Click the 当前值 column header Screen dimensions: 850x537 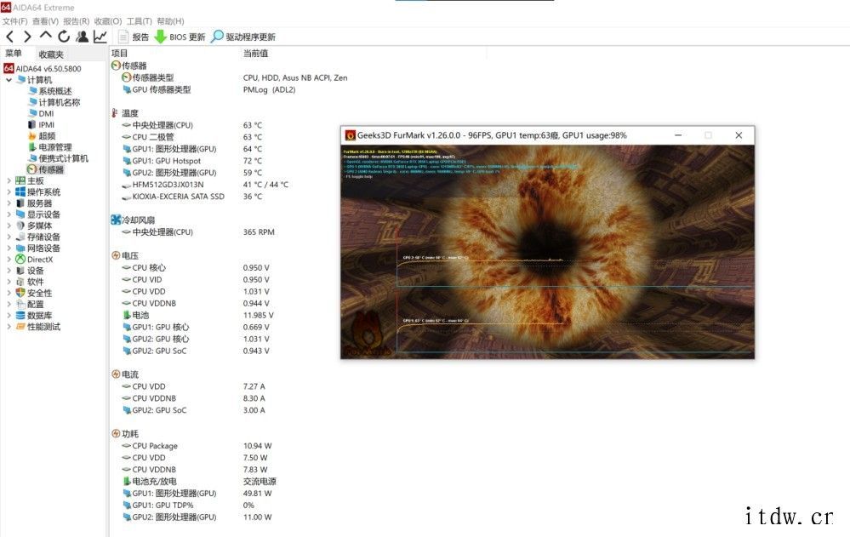click(255, 53)
